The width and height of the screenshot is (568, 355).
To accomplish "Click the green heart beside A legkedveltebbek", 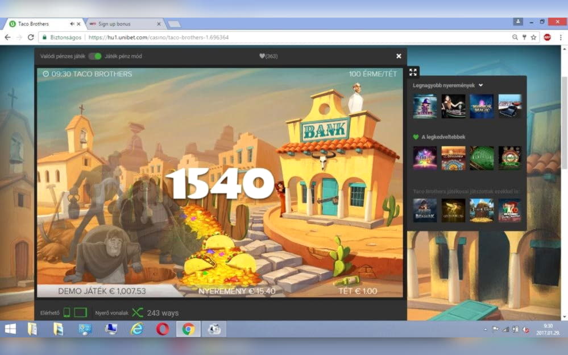I will 416,137.
